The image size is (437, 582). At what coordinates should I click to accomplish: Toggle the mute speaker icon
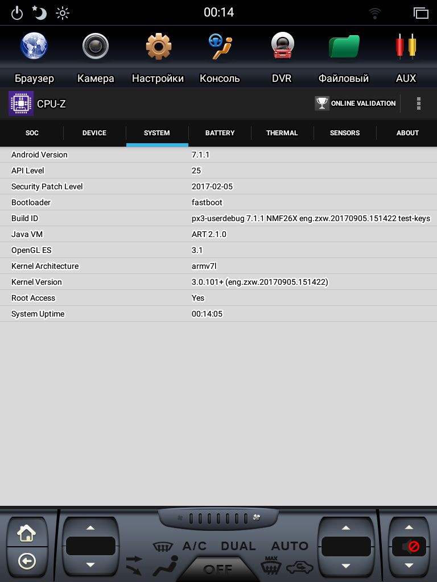click(411, 547)
